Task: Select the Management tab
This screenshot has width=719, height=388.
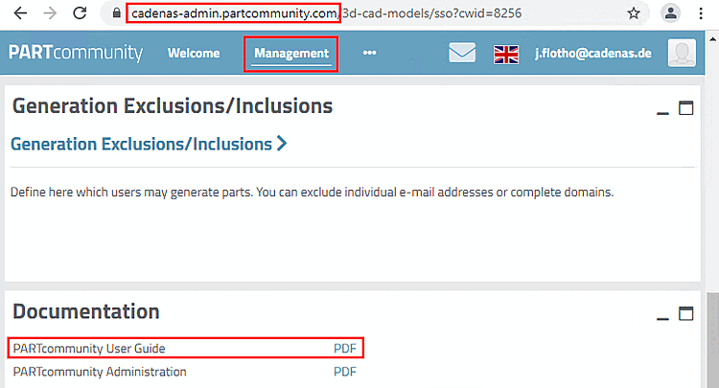Action: [291, 54]
